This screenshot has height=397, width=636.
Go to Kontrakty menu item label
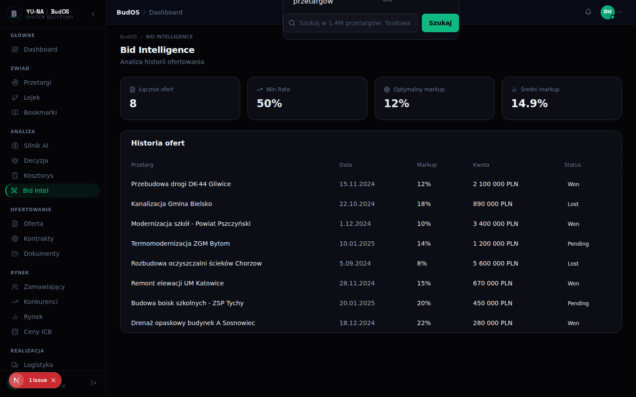tap(38, 239)
